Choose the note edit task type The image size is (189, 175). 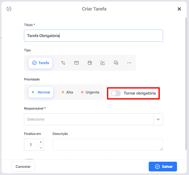pyautogui.click(x=103, y=63)
